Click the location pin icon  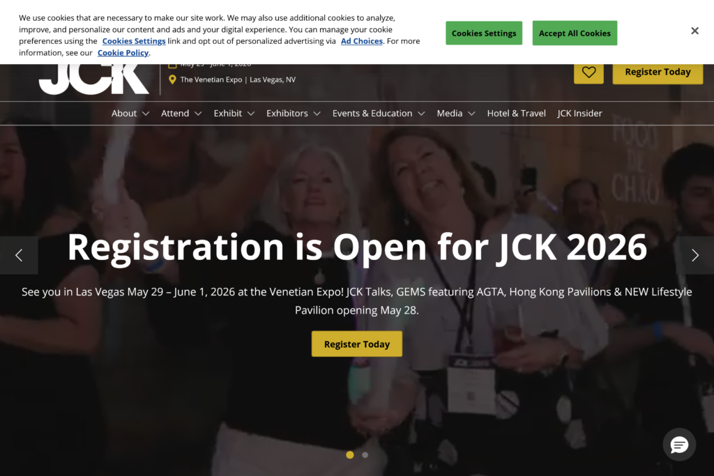[172, 79]
